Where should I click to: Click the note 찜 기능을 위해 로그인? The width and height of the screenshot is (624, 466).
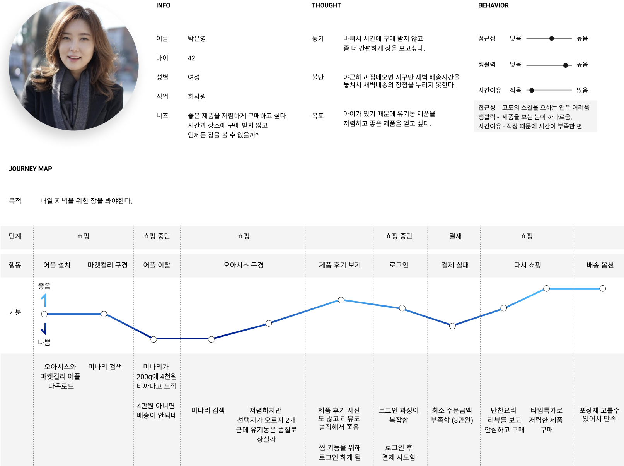click(339, 452)
